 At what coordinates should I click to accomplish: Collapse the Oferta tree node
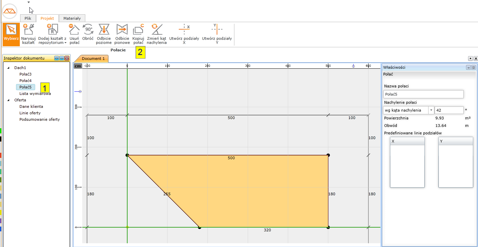pos(9,100)
